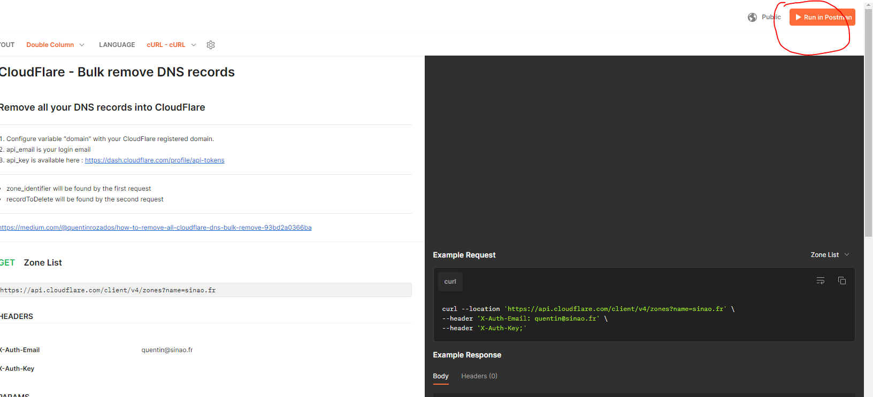Toggle word wrap in the code snippet

tap(820, 281)
